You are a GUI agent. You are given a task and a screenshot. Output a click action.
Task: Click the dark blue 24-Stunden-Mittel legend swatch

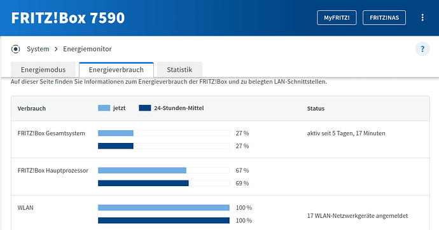[x=145, y=108]
